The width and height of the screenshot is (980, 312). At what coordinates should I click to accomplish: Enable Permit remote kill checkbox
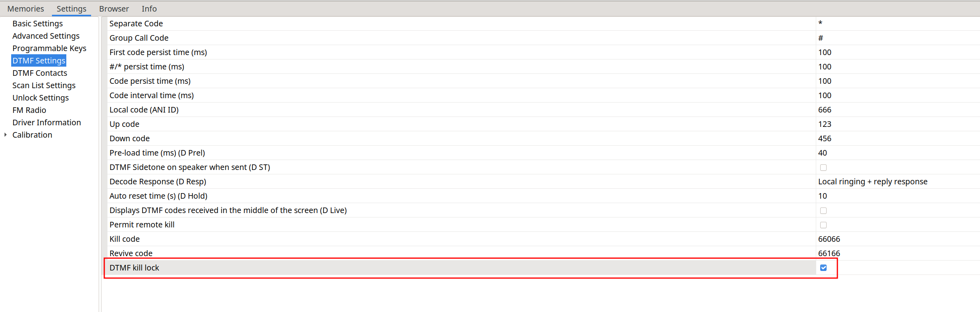(823, 225)
